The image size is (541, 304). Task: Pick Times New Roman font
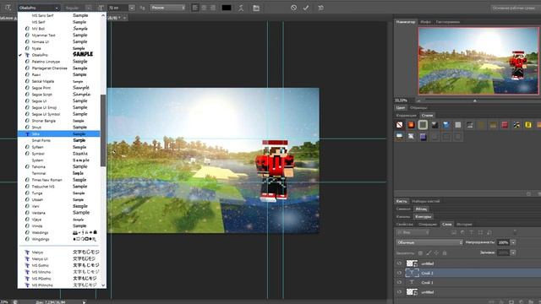click(x=59, y=180)
